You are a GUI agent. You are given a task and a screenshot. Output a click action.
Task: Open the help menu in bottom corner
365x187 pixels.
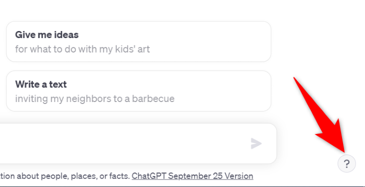click(346, 163)
